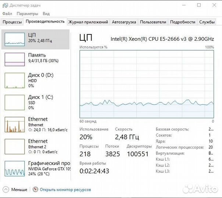Switch to the Процессы tab
Image resolution: width=222 pixels, height=198 pixels.
(x=12, y=22)
